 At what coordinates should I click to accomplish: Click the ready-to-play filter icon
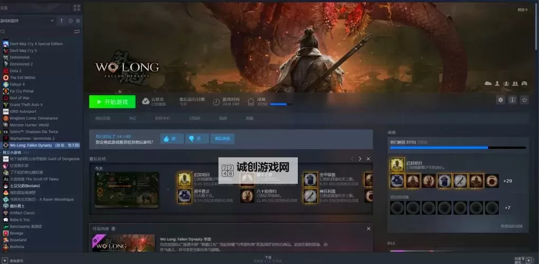[x=78, y=21]
